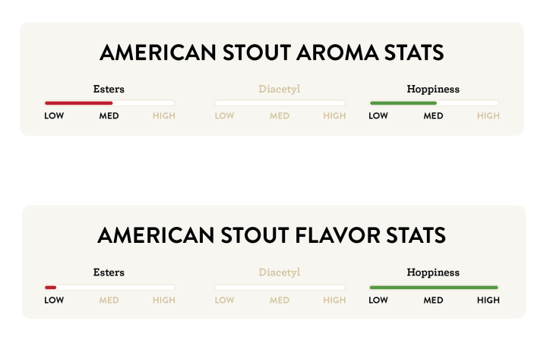Select the Diacetyl label in Aroma Stats
This screenshot has height=343, width=547.
[280, 89]
